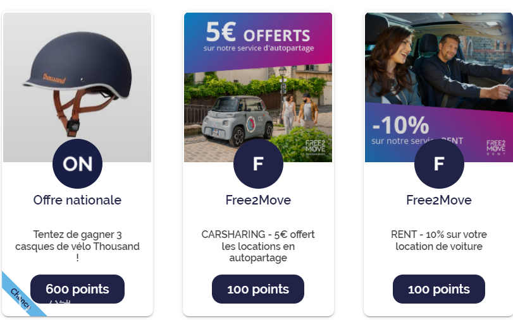Open the Free2Move title on carsharing card
Screen dimensions: 513x320
coord(258,200)
